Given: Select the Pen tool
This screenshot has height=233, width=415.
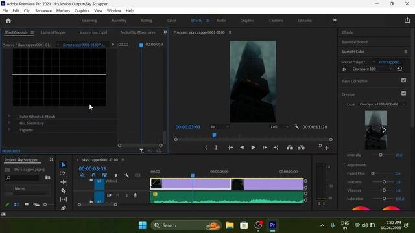Looking at the screenshot, I should click(64, 208).
